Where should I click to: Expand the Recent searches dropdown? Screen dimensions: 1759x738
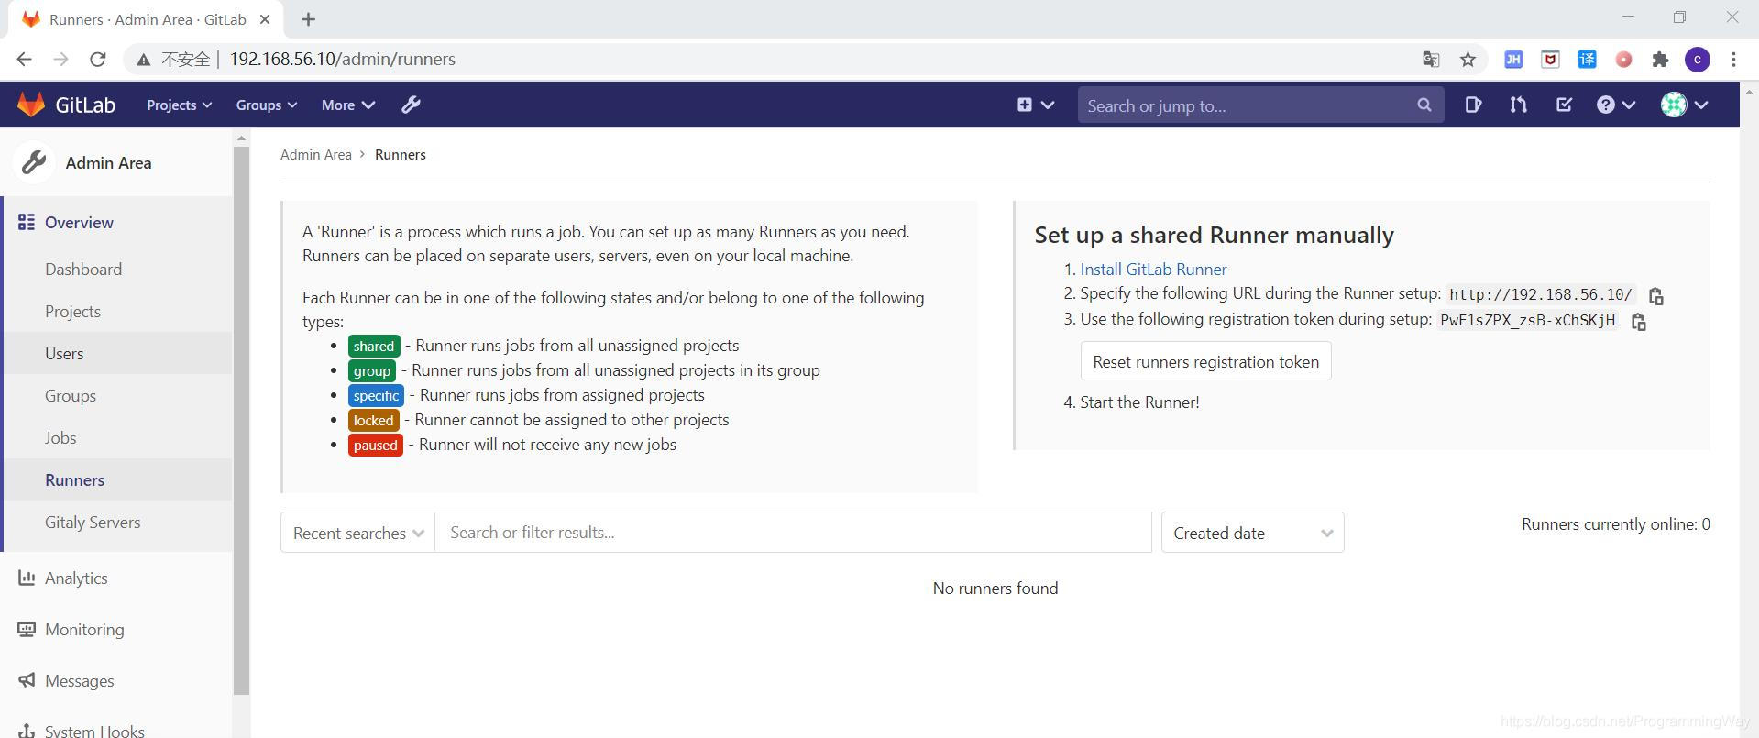357,533
